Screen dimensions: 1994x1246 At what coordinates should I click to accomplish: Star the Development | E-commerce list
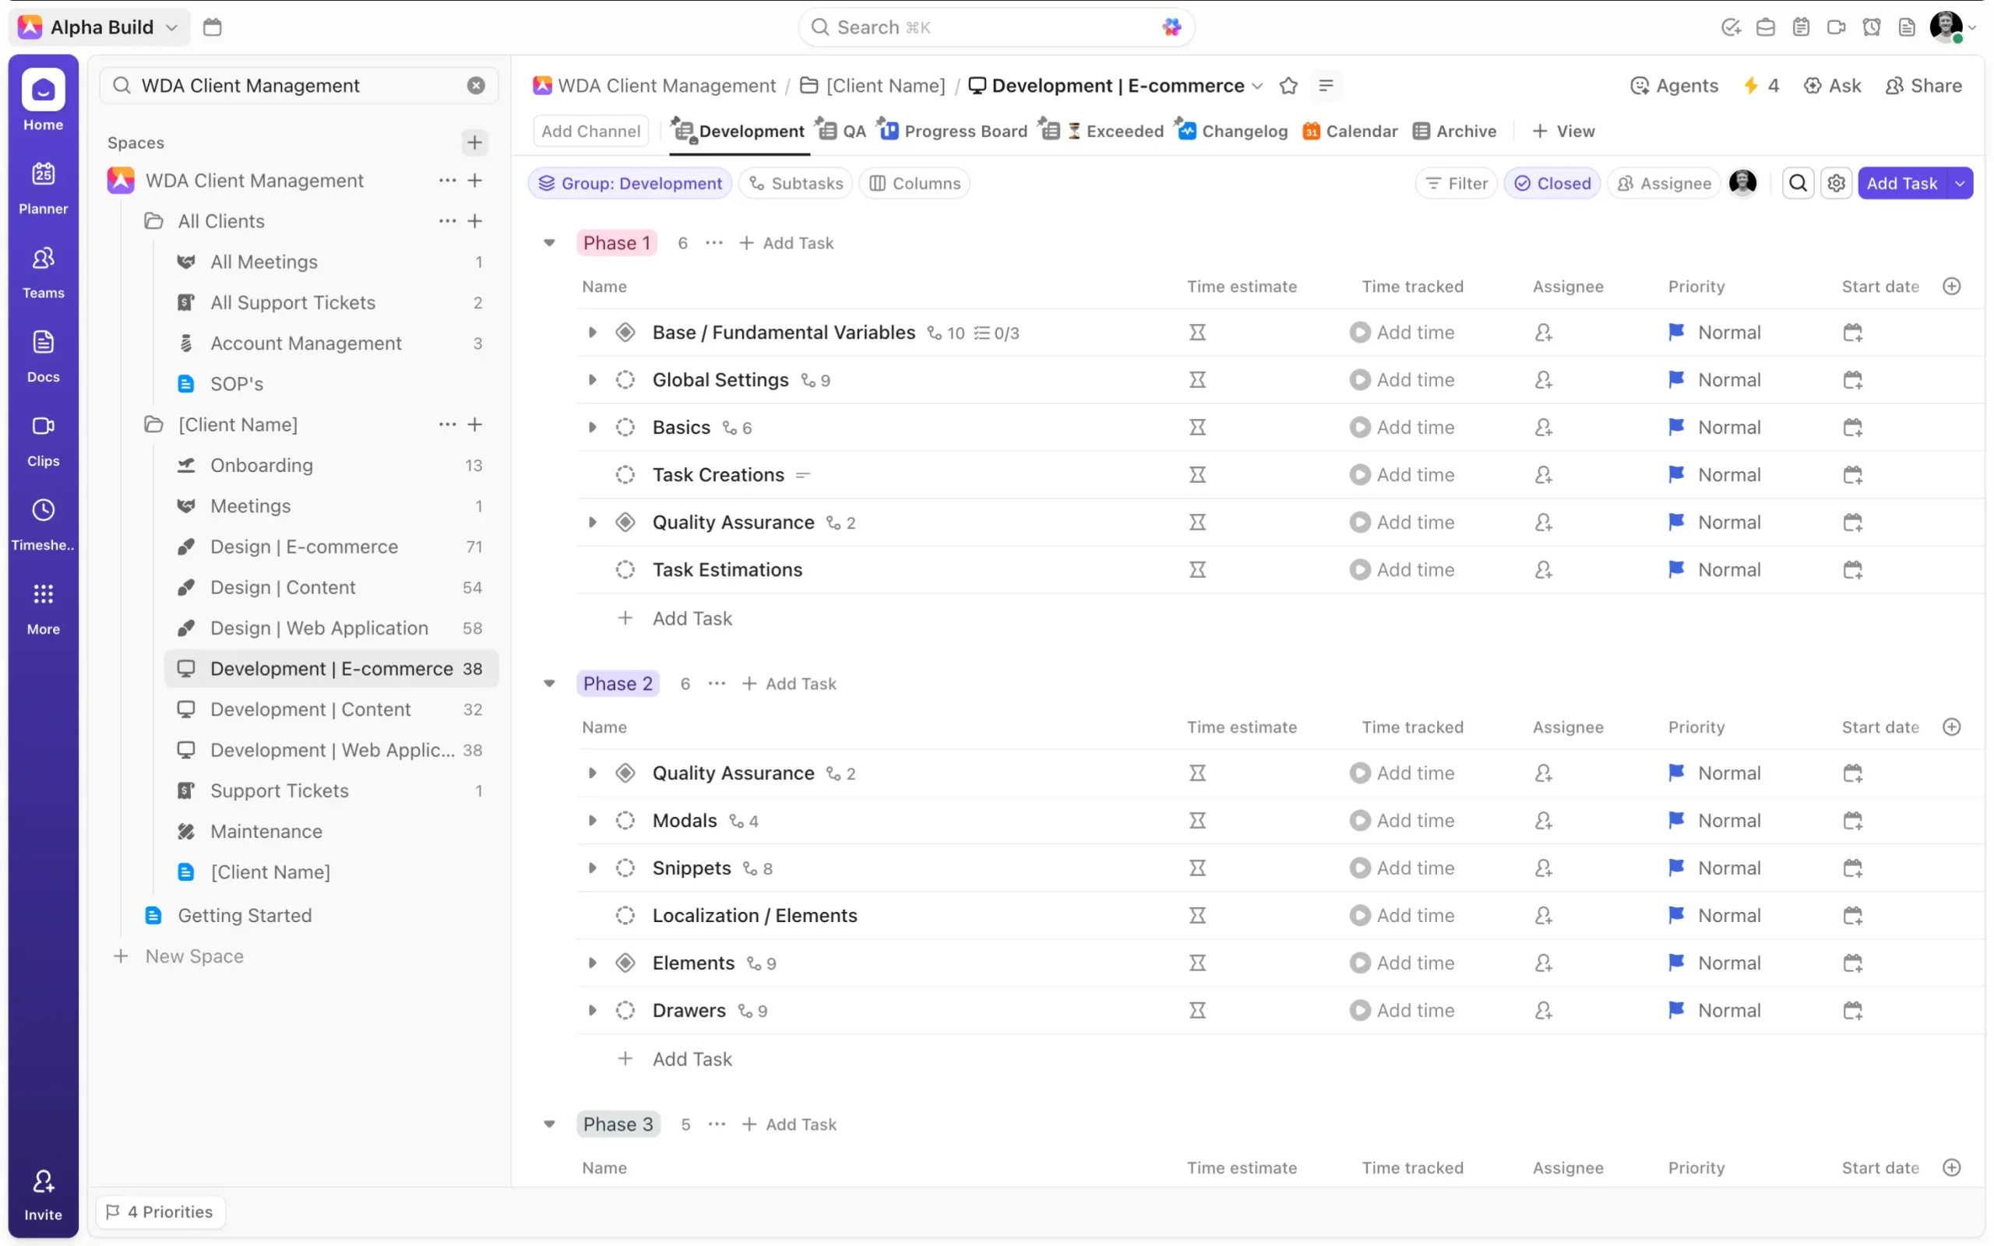(x=1288, y=86)
